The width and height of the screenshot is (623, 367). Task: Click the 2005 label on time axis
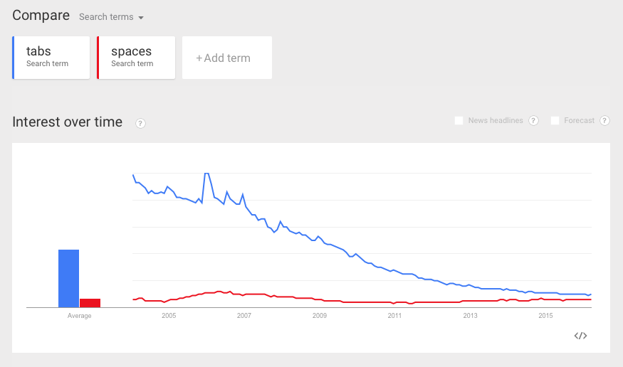pos(169,316)
